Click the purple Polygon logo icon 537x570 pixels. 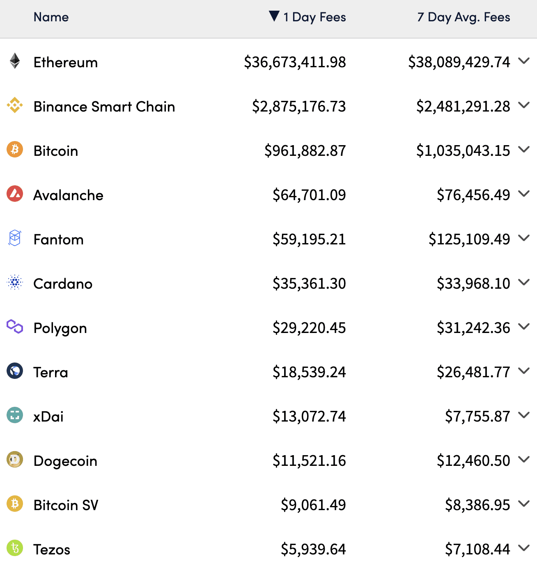click(15, 326)
